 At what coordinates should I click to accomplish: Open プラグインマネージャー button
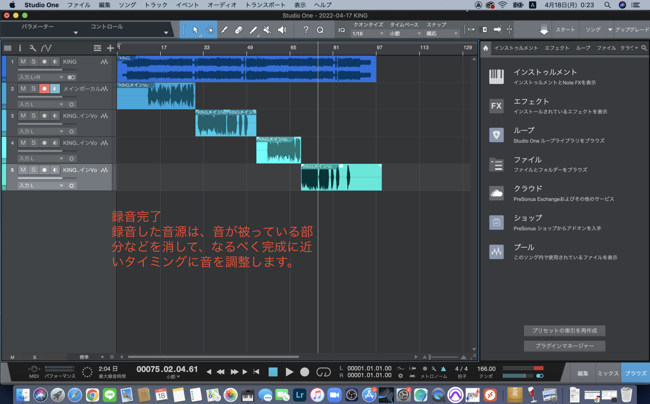pos(564,346)
